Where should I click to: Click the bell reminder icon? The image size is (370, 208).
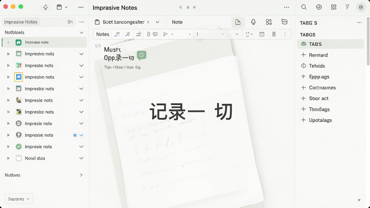(253, 22)
